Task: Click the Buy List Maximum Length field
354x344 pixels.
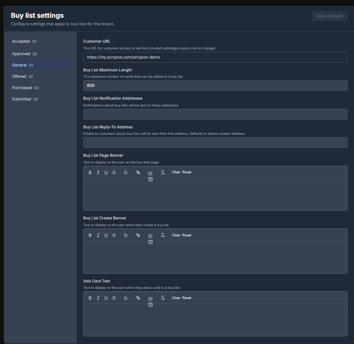Action: pyautogui.click(x=215, y=86)
